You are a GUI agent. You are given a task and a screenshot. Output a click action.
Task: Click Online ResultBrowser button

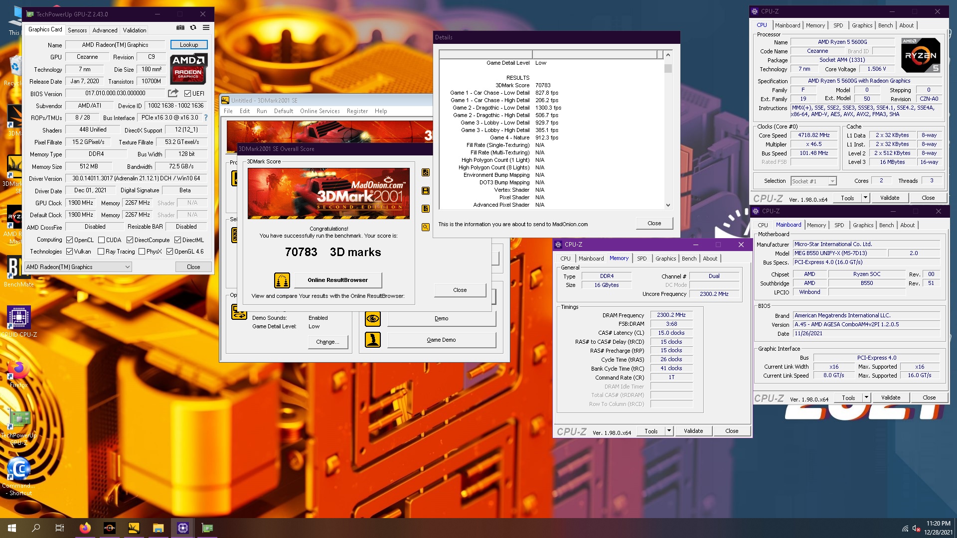point(337,280)
